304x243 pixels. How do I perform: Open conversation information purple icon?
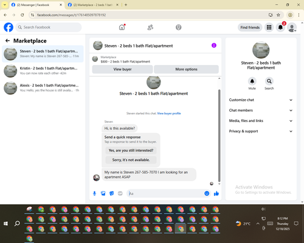click(x=214, y=46)
